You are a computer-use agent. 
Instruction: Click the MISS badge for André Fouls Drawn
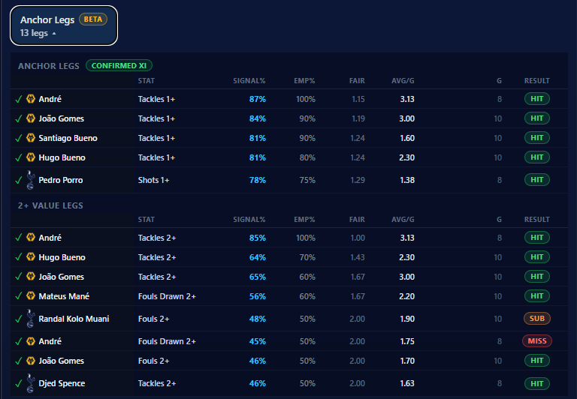click(537, 341)
